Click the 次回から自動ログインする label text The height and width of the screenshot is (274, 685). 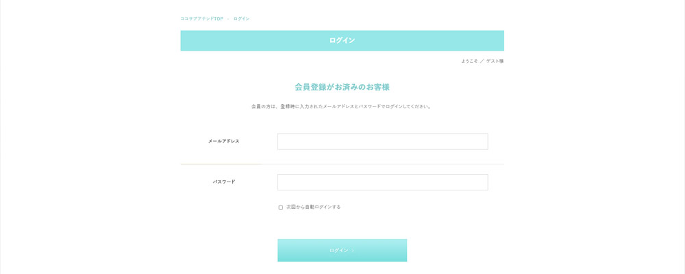[x=313, y=207]
